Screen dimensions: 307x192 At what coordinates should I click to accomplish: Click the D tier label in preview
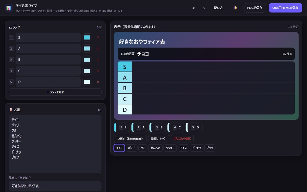pos(125,109)
